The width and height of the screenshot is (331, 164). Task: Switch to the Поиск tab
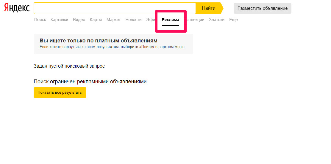pos(40,20)
